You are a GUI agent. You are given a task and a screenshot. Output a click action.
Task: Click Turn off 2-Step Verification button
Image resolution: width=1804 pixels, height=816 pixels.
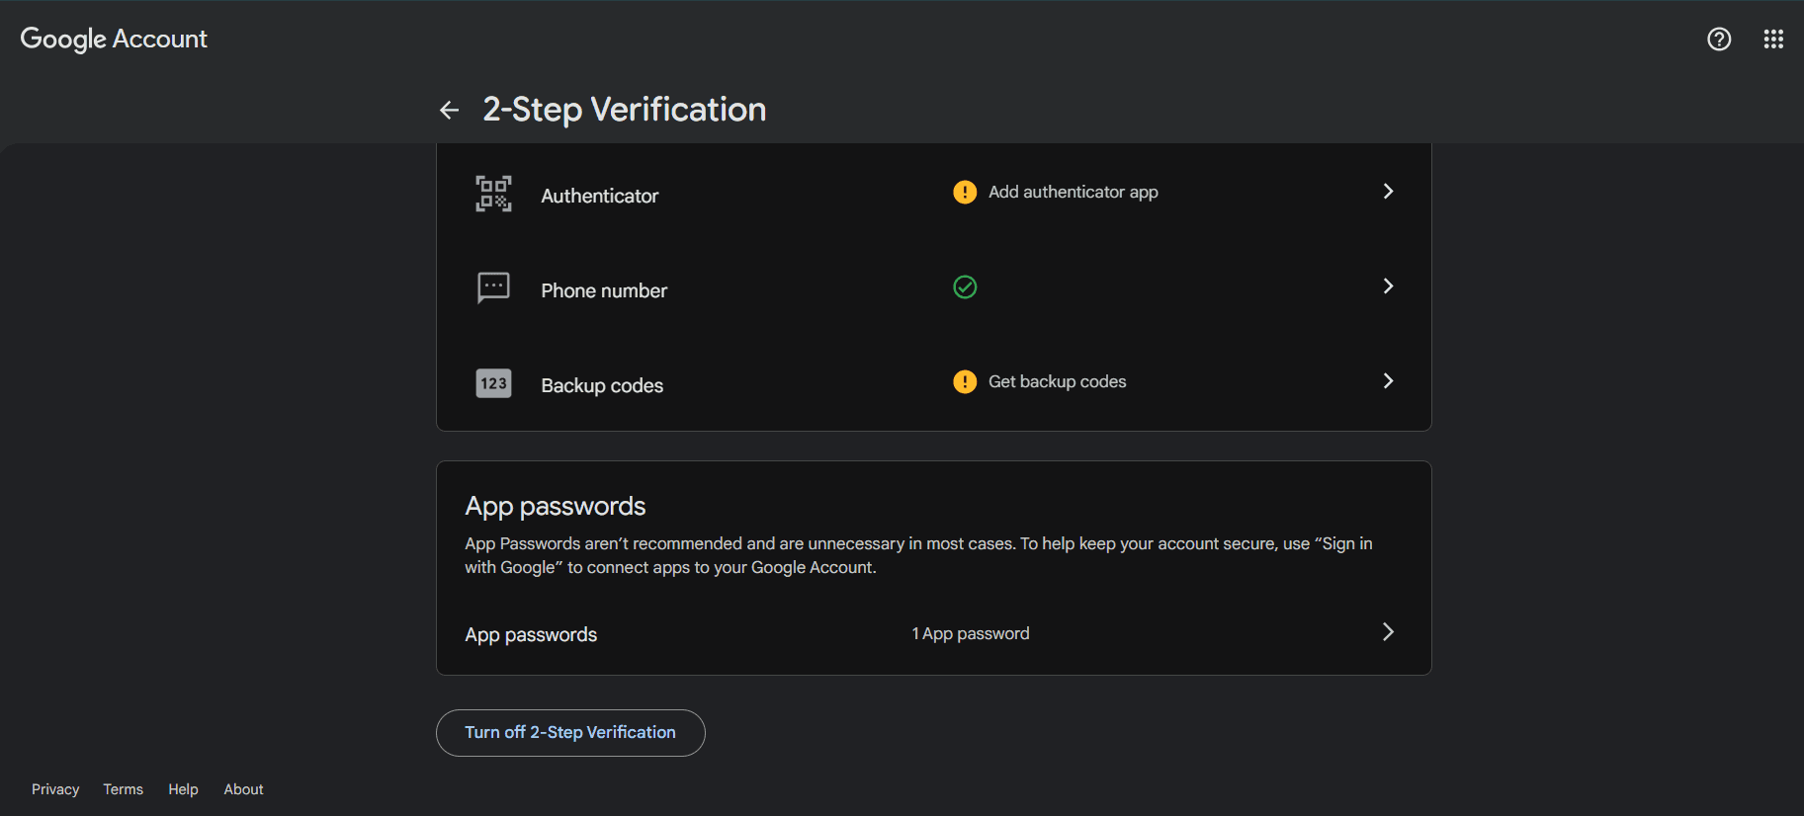tap(570, 733)
